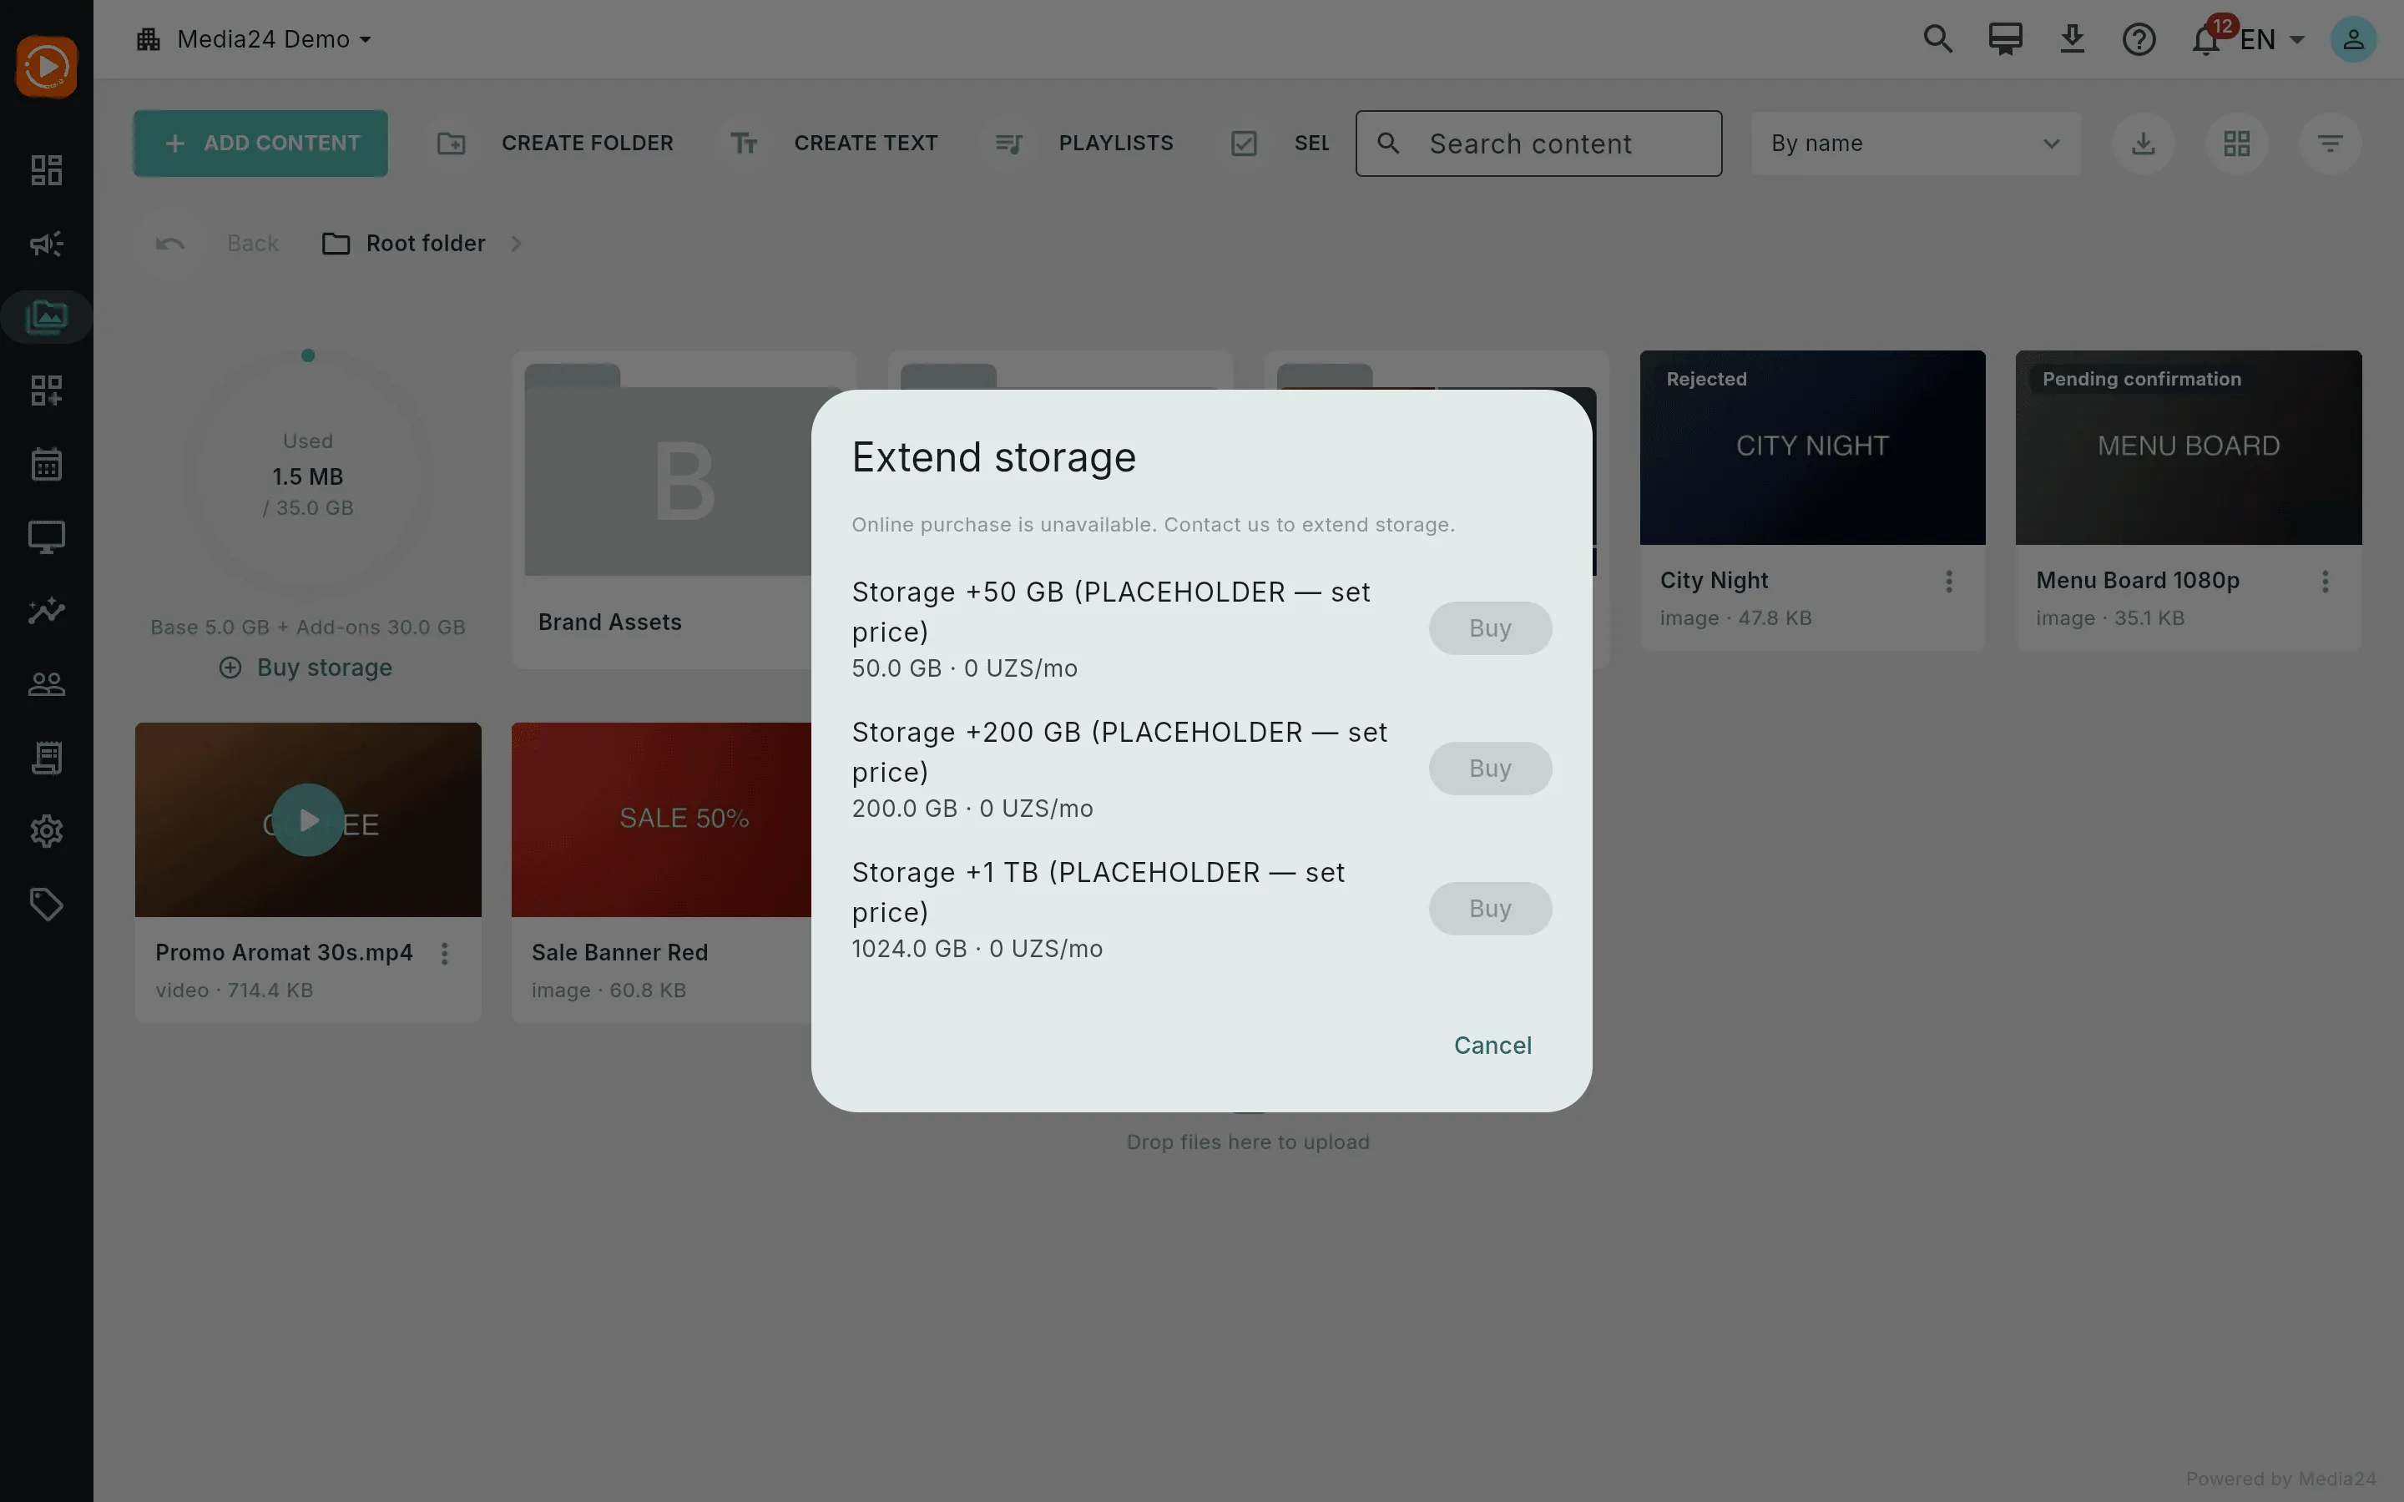This screenshot has height=1502, width=2404.
Task: Open the campaigns megaphone sidebar icon
Action: [47, 244]
